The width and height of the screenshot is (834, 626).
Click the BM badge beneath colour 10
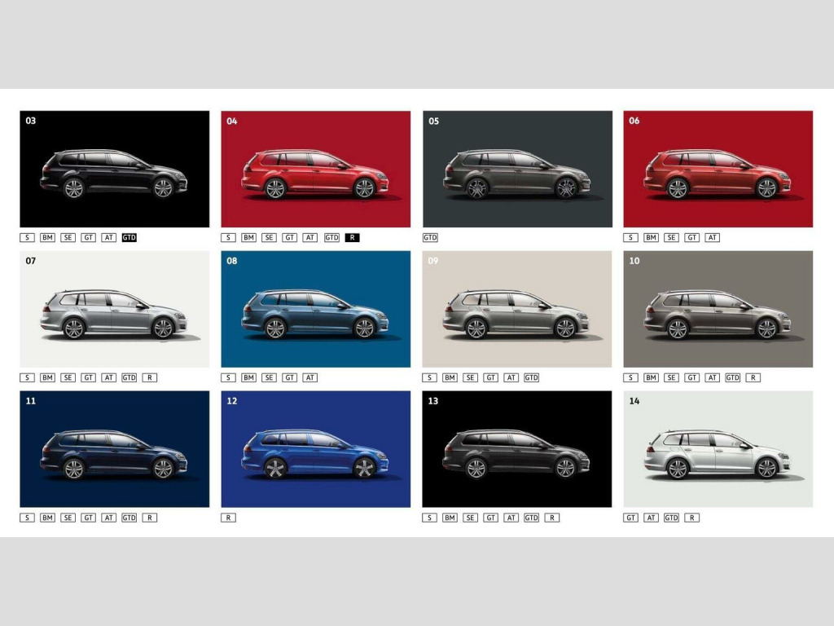coord(651,378)
